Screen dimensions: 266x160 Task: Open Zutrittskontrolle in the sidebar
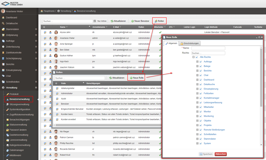point(14,53)
